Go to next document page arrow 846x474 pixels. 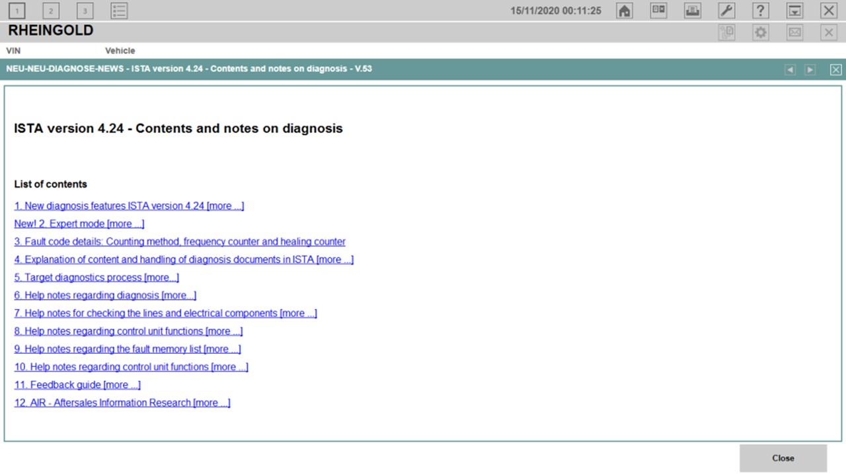[x=810, y=69]
